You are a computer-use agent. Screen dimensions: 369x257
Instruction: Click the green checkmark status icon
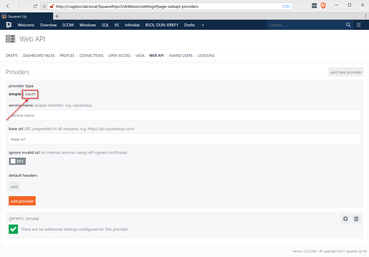pyautogui.click(x=13, y=229)
